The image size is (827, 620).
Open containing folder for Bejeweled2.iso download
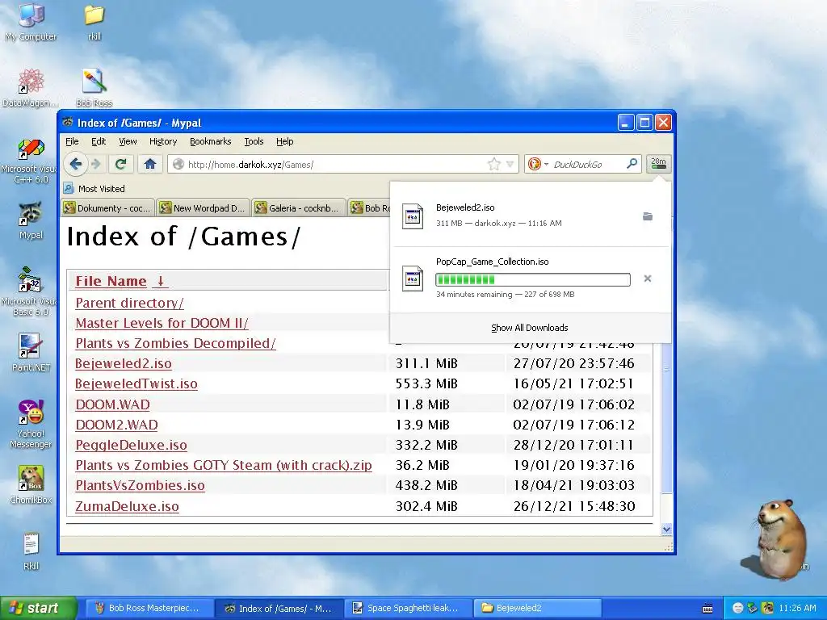648,216
